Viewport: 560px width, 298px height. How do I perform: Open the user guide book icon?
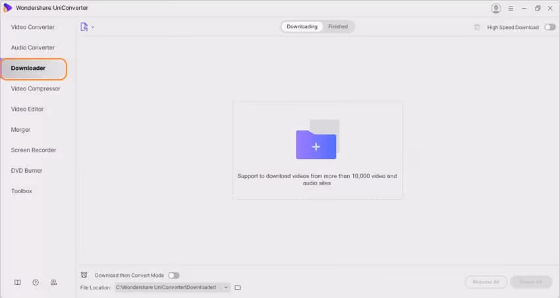coord(18,282)
